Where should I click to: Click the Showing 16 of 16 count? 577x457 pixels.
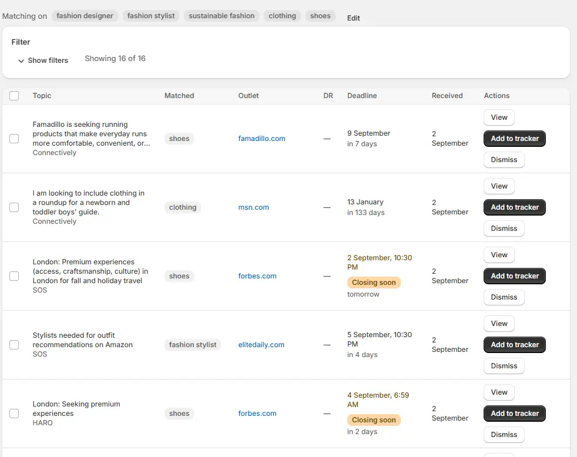pyautogui.click(x=115, y=59)
